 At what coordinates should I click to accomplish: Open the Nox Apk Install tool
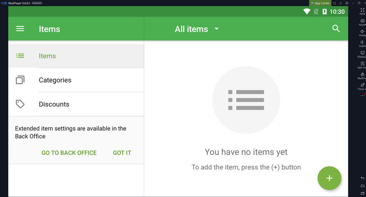point(362,64)
